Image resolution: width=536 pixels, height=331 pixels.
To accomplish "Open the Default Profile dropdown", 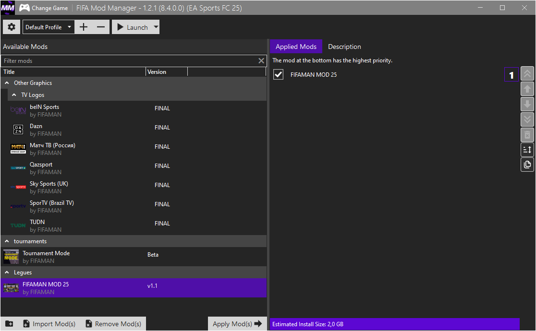I will click(x=48, y=27).
